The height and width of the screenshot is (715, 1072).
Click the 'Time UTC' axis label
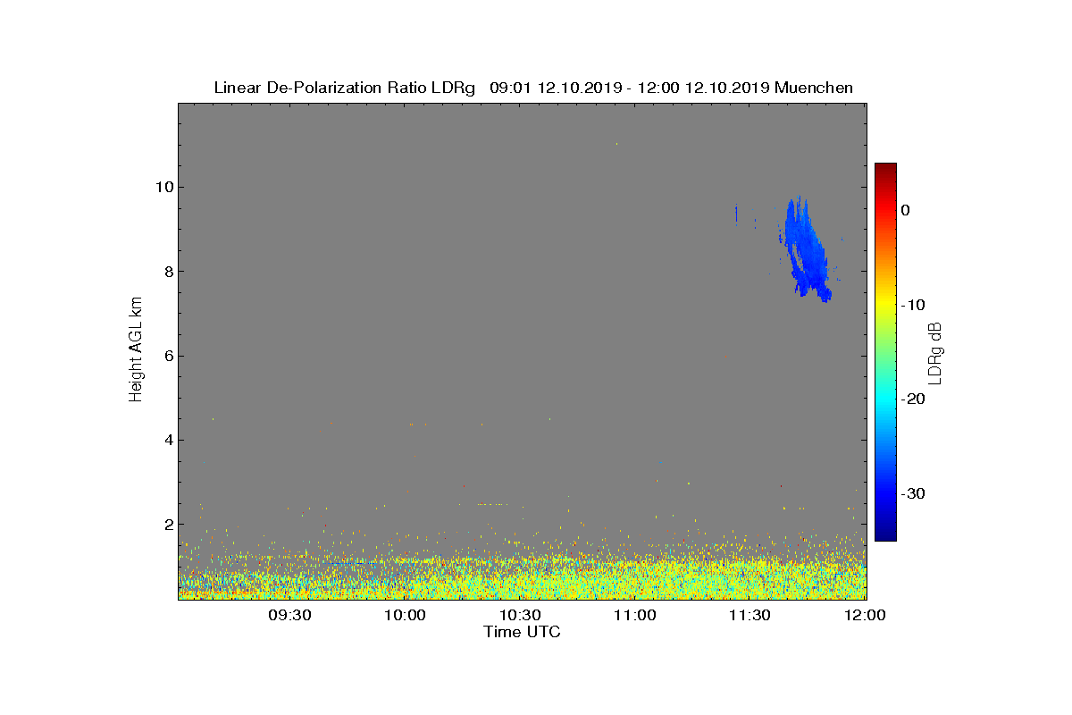[x=523, y=632]
